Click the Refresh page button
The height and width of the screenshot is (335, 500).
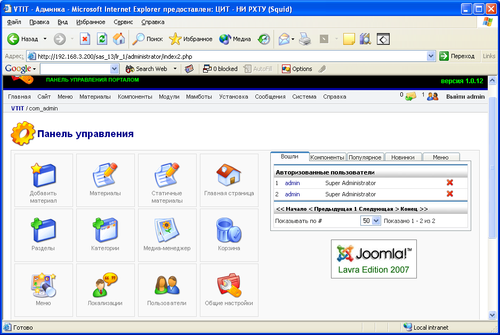pyautogui.click(x=102, y=39)
